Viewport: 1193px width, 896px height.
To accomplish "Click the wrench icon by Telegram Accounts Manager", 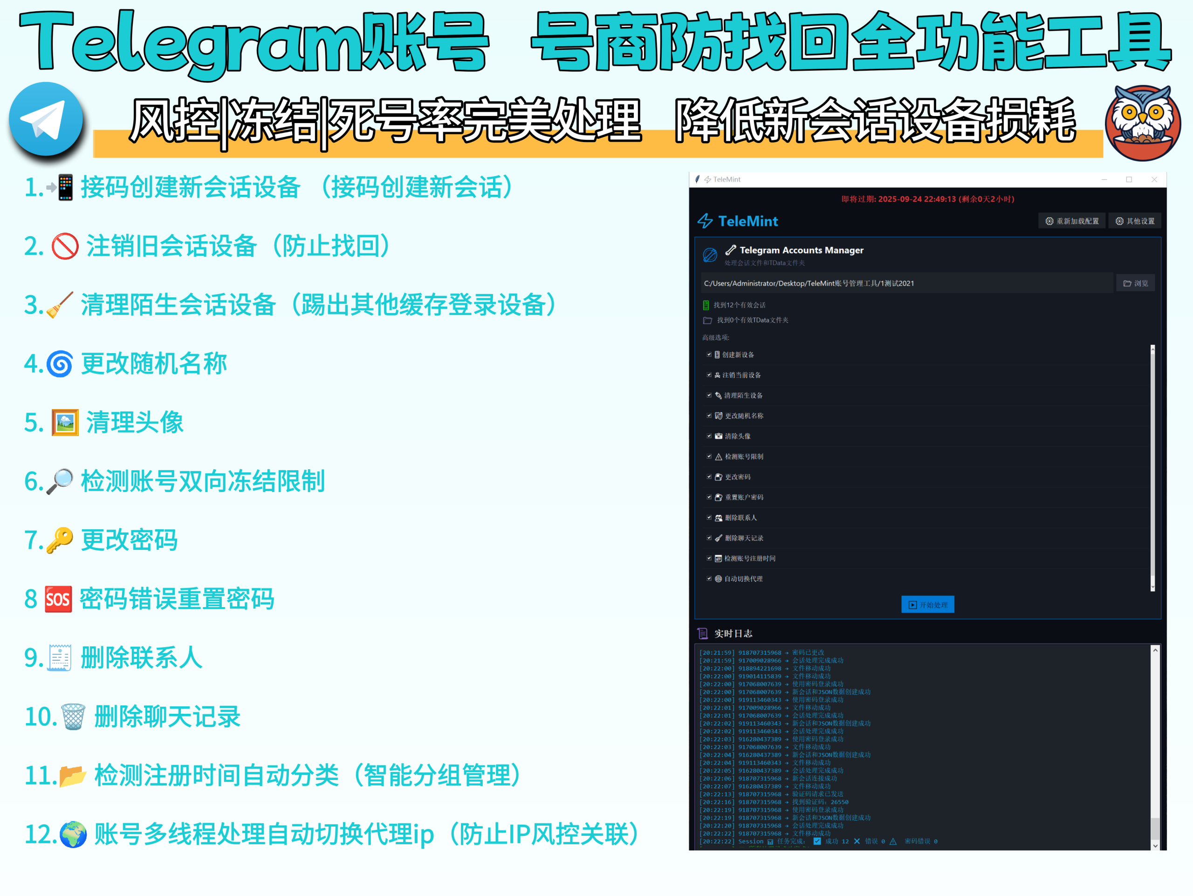I will pos(731,250).
